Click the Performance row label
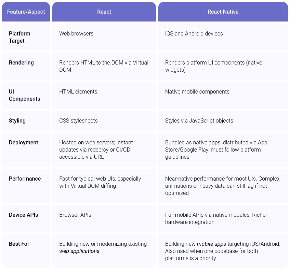Image resolution: width=290 pixels, height=270 pixels. tap(25, 179)
